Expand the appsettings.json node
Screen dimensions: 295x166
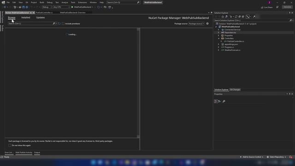[218, 44]
